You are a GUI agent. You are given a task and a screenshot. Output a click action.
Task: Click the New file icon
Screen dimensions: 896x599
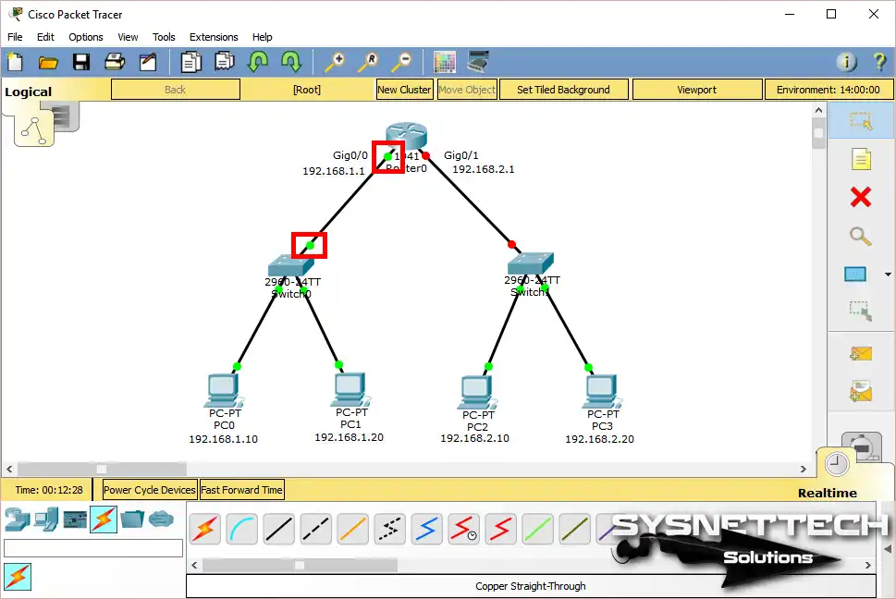click(x=16, y=62)
